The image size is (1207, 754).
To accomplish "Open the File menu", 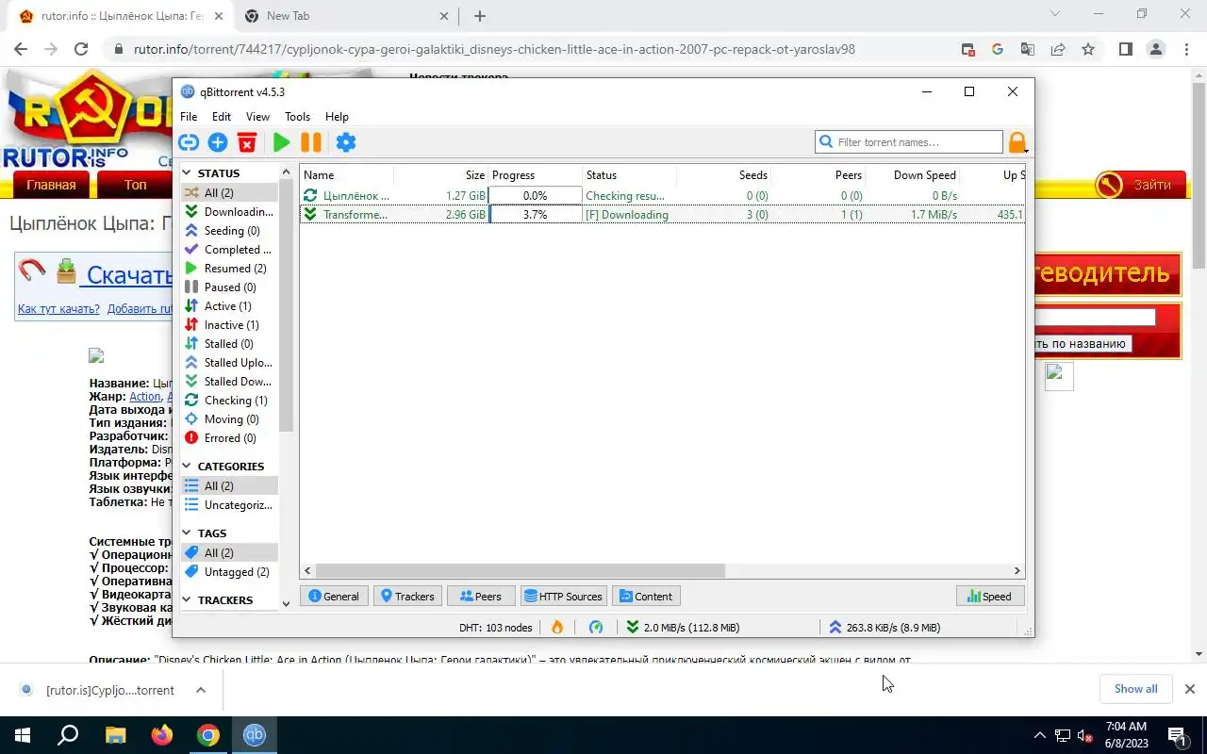I will tap(189, 117).
